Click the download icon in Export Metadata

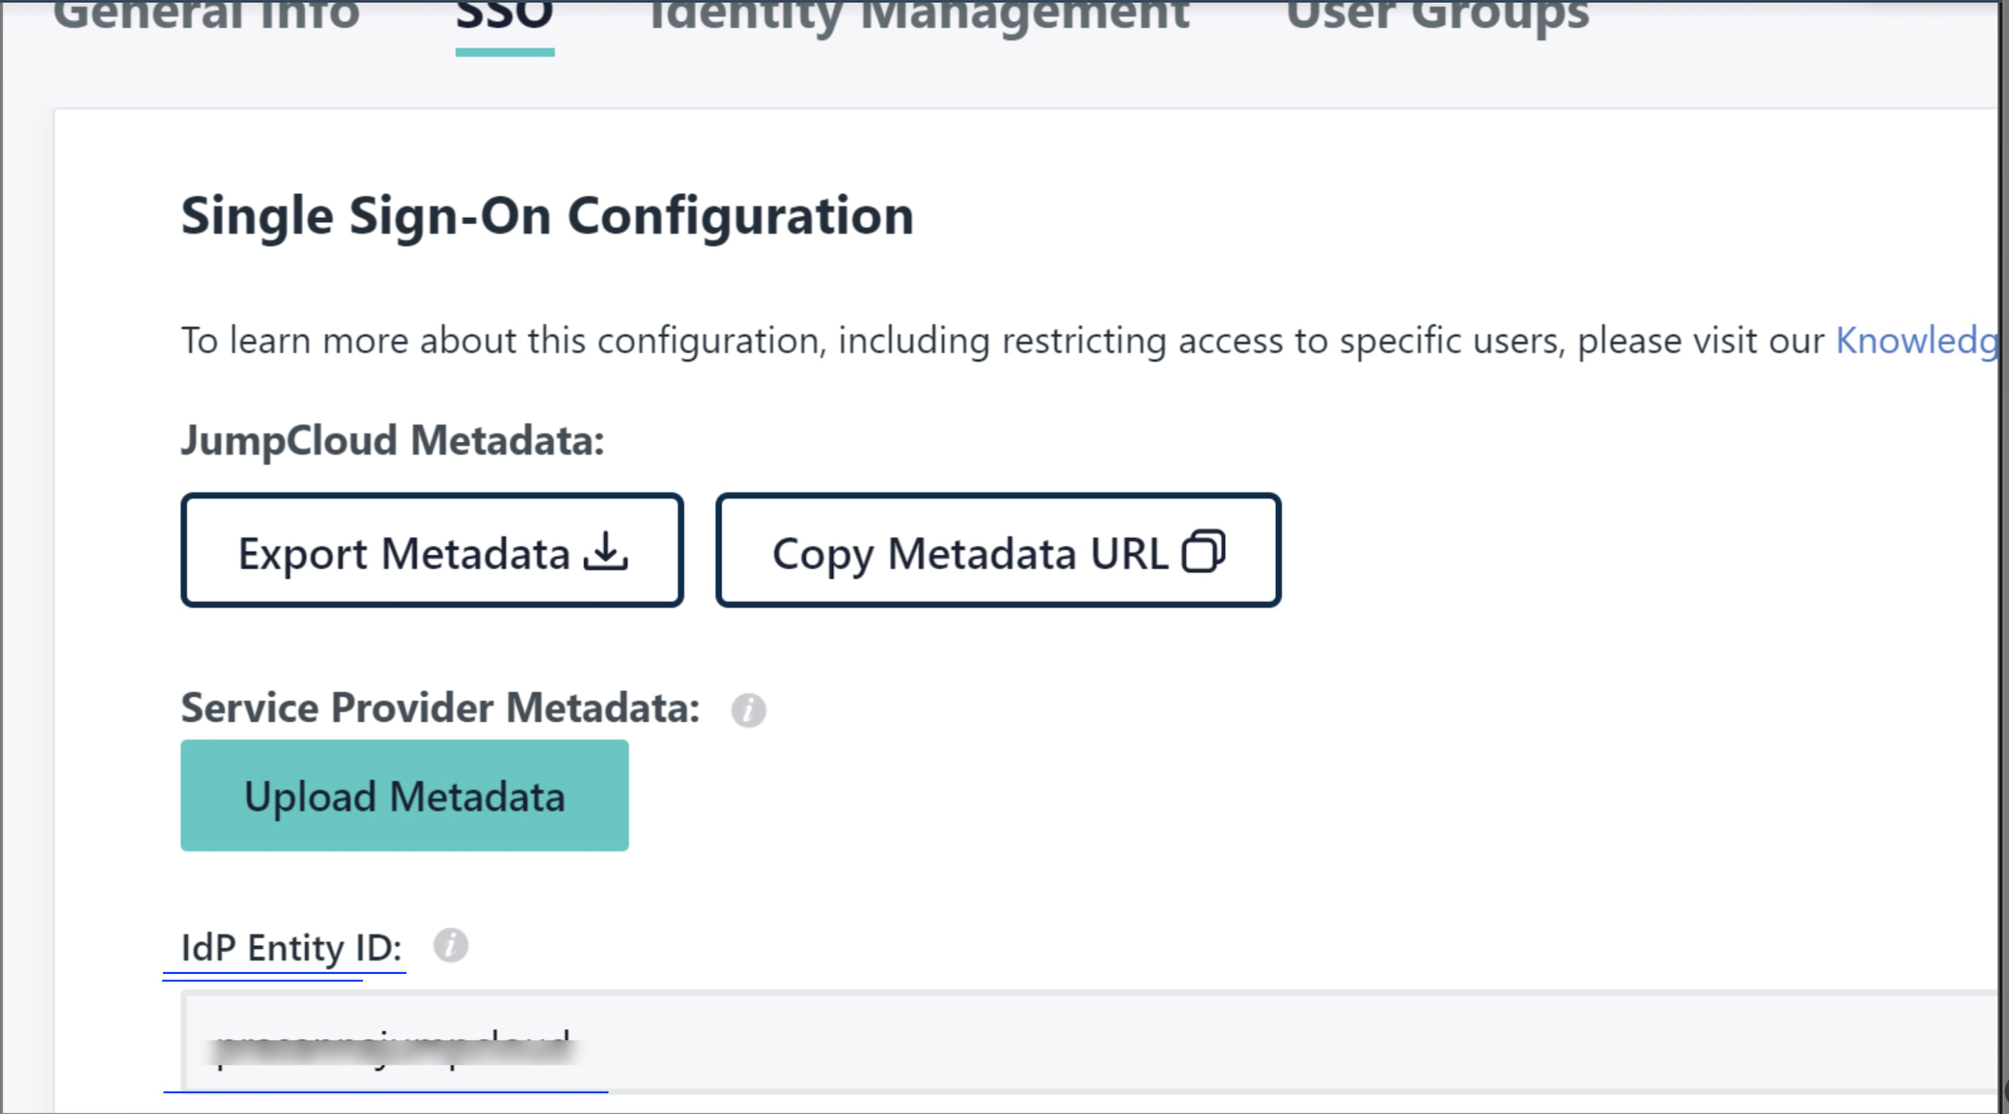coord(606,551)
